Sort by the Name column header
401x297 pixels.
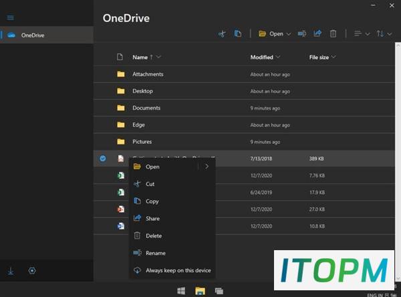click(140, 58)
